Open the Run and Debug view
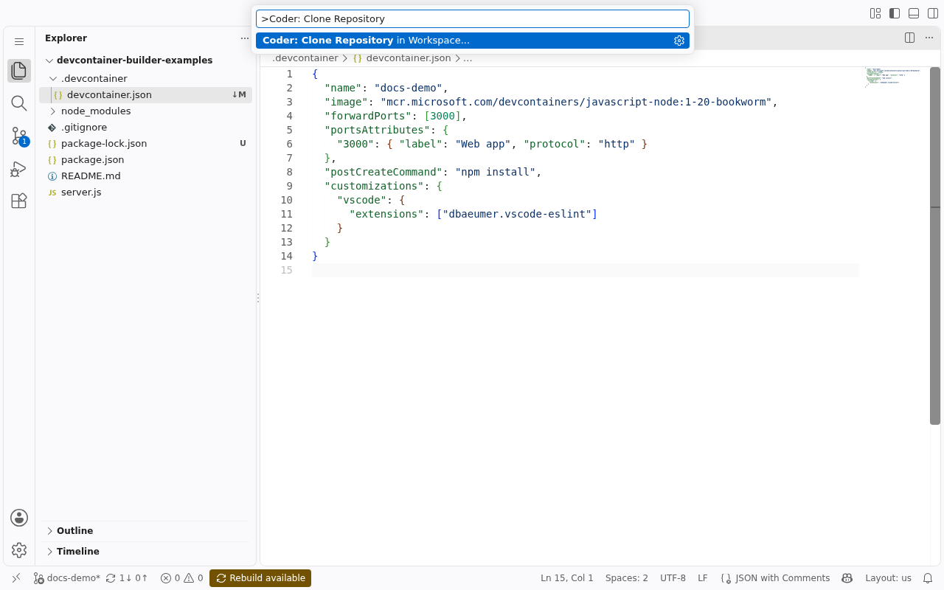944x590 pixels. tap(19, 168)
